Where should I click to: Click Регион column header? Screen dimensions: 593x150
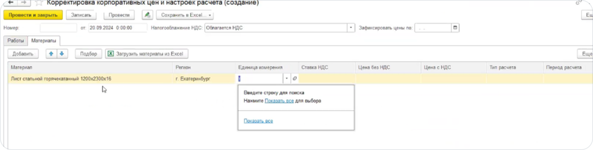(204, 67)
